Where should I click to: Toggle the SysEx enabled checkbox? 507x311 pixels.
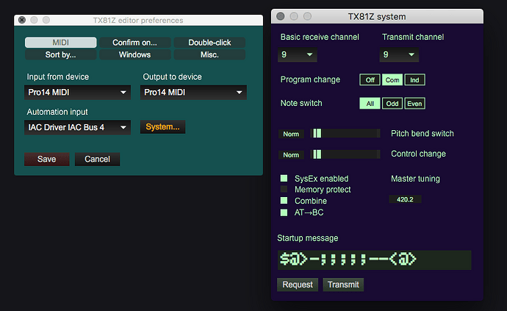[x=284, y=179]
